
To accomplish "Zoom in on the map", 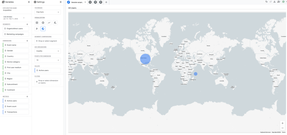I will click(x=282, y=123).
